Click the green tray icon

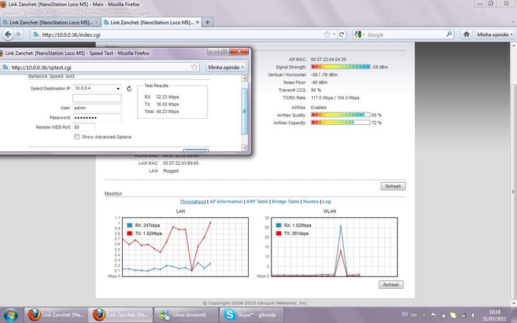coord(453,315)
